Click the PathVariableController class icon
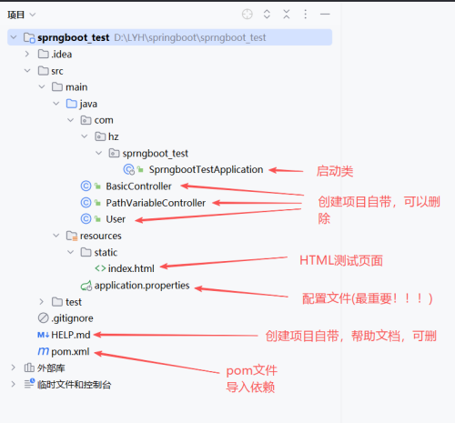The image size is (455, 423). point(86,202)
